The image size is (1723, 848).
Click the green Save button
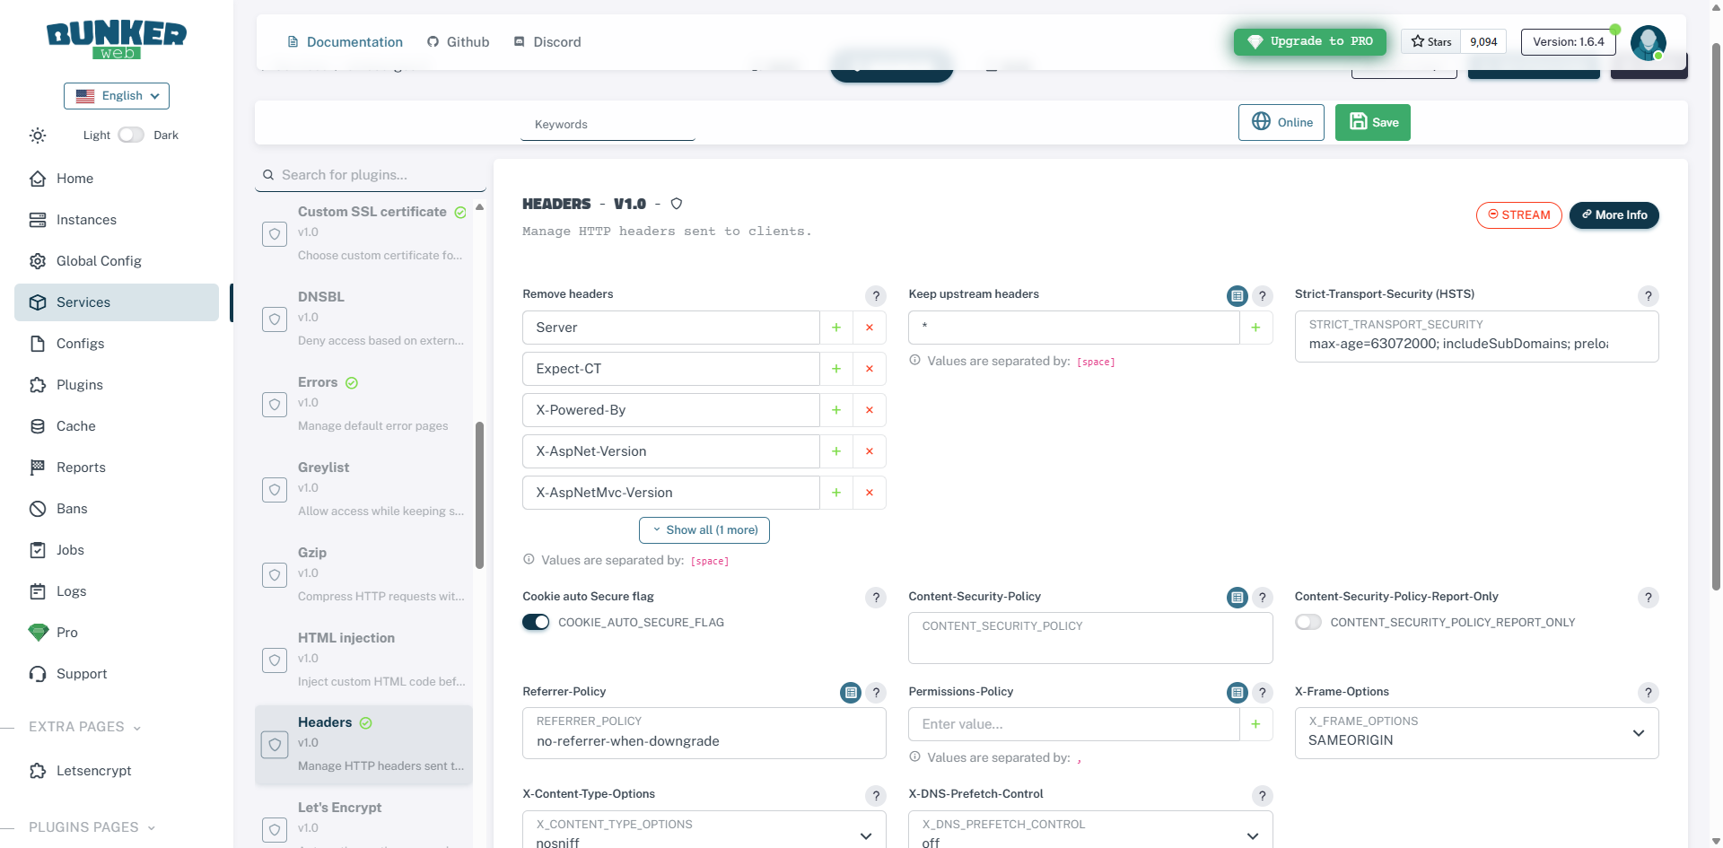pos(1372,123)
